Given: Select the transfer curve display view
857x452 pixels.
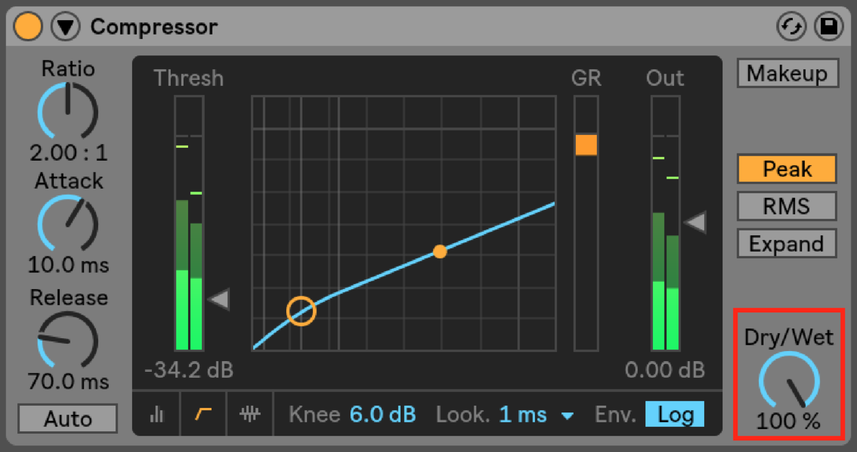Looking at the screenshot, I should (203, 414).
